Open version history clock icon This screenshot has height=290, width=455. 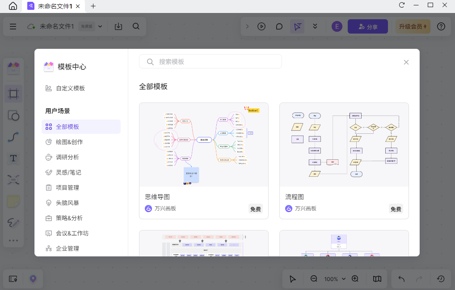click(x=441, y=279)
